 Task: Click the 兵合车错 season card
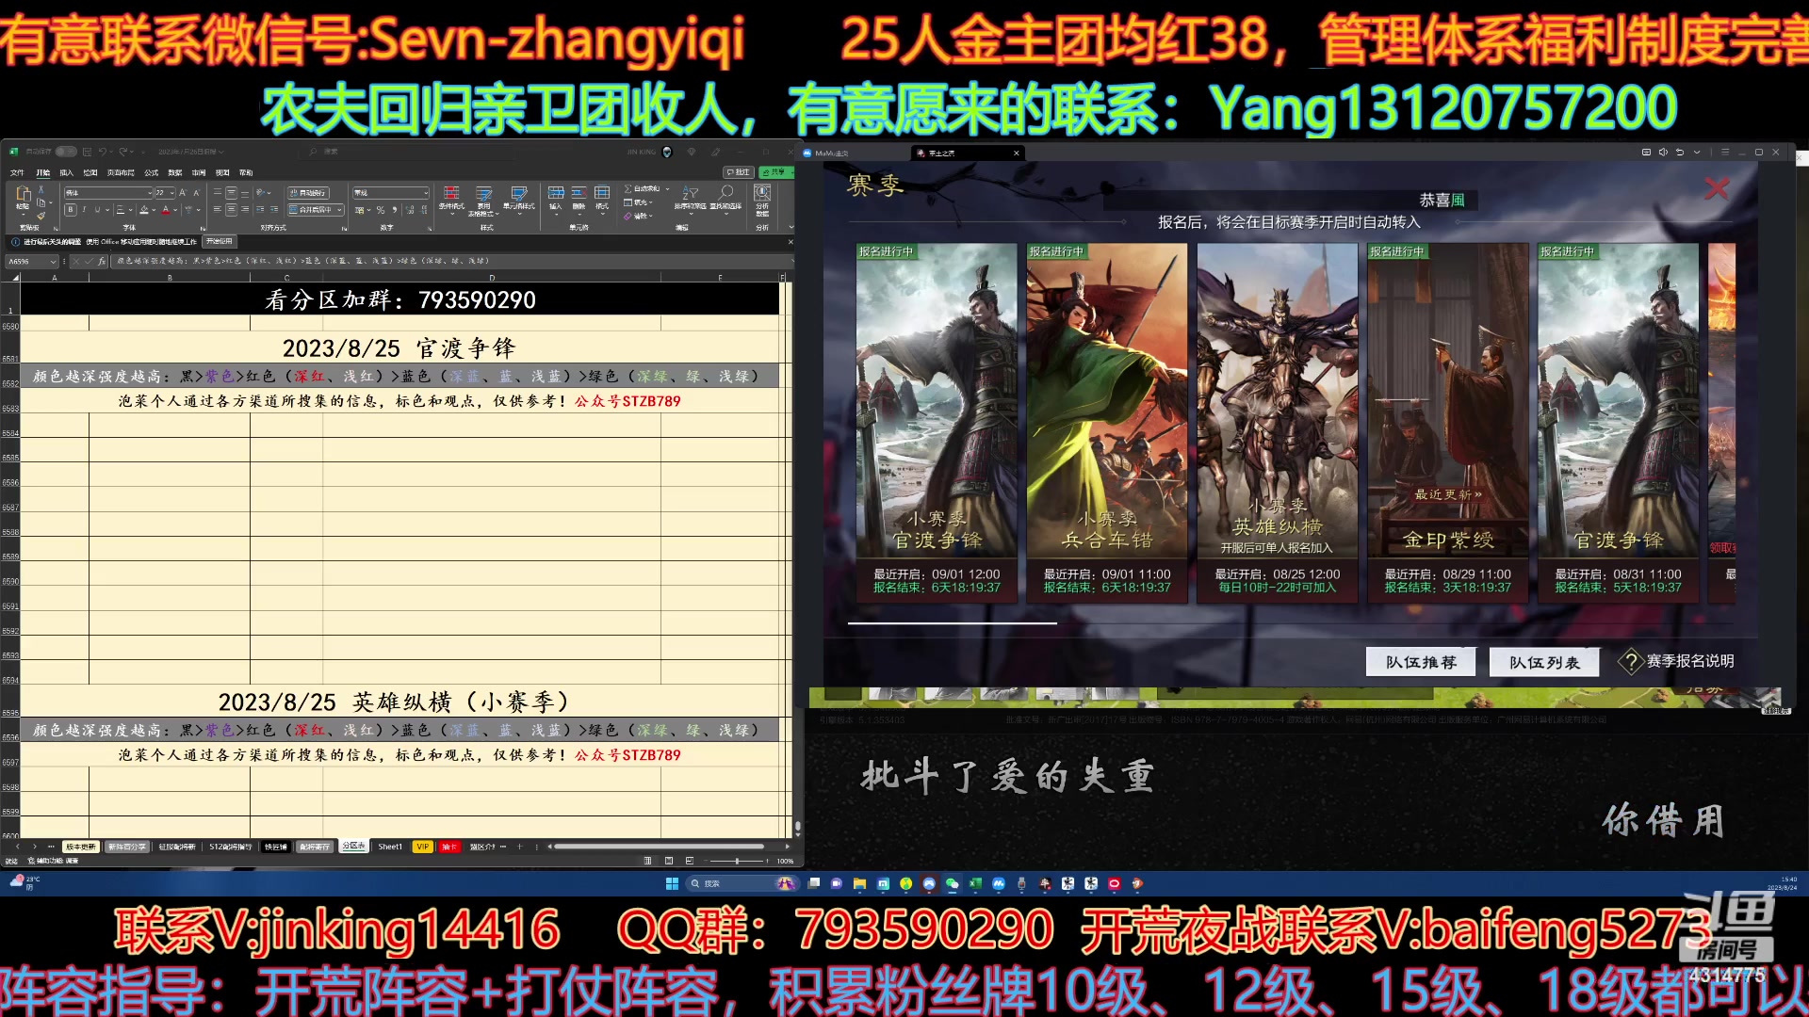pos(1107,422)
